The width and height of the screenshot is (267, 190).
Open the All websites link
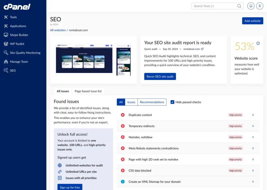pos(58,30)
